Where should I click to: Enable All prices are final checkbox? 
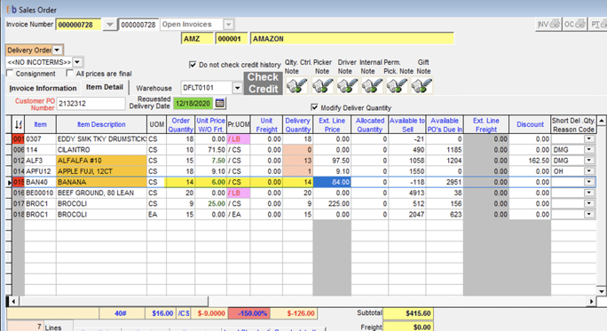70,73
